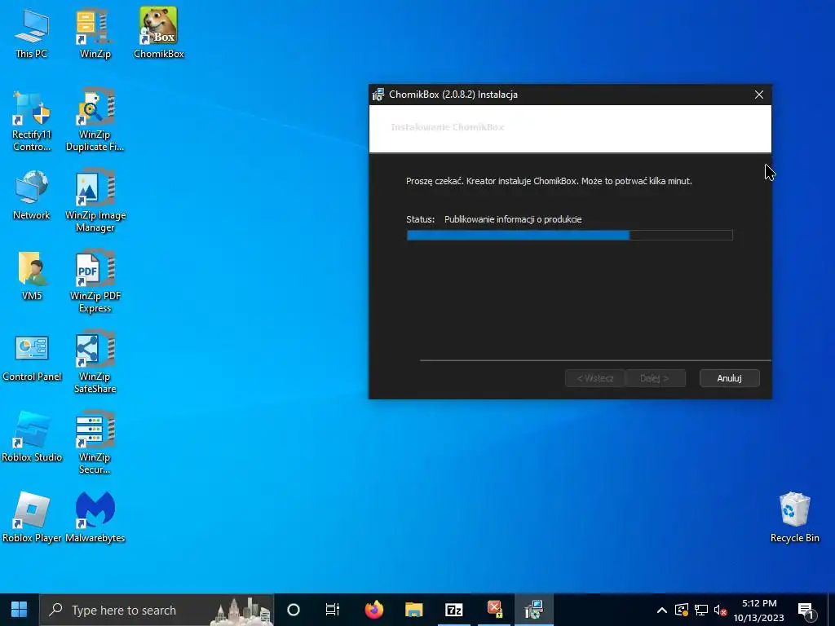The width and height of the screenshot is (835, 626).
Task: Click the 'Proszę czekać' installer message
Action: 549,181
